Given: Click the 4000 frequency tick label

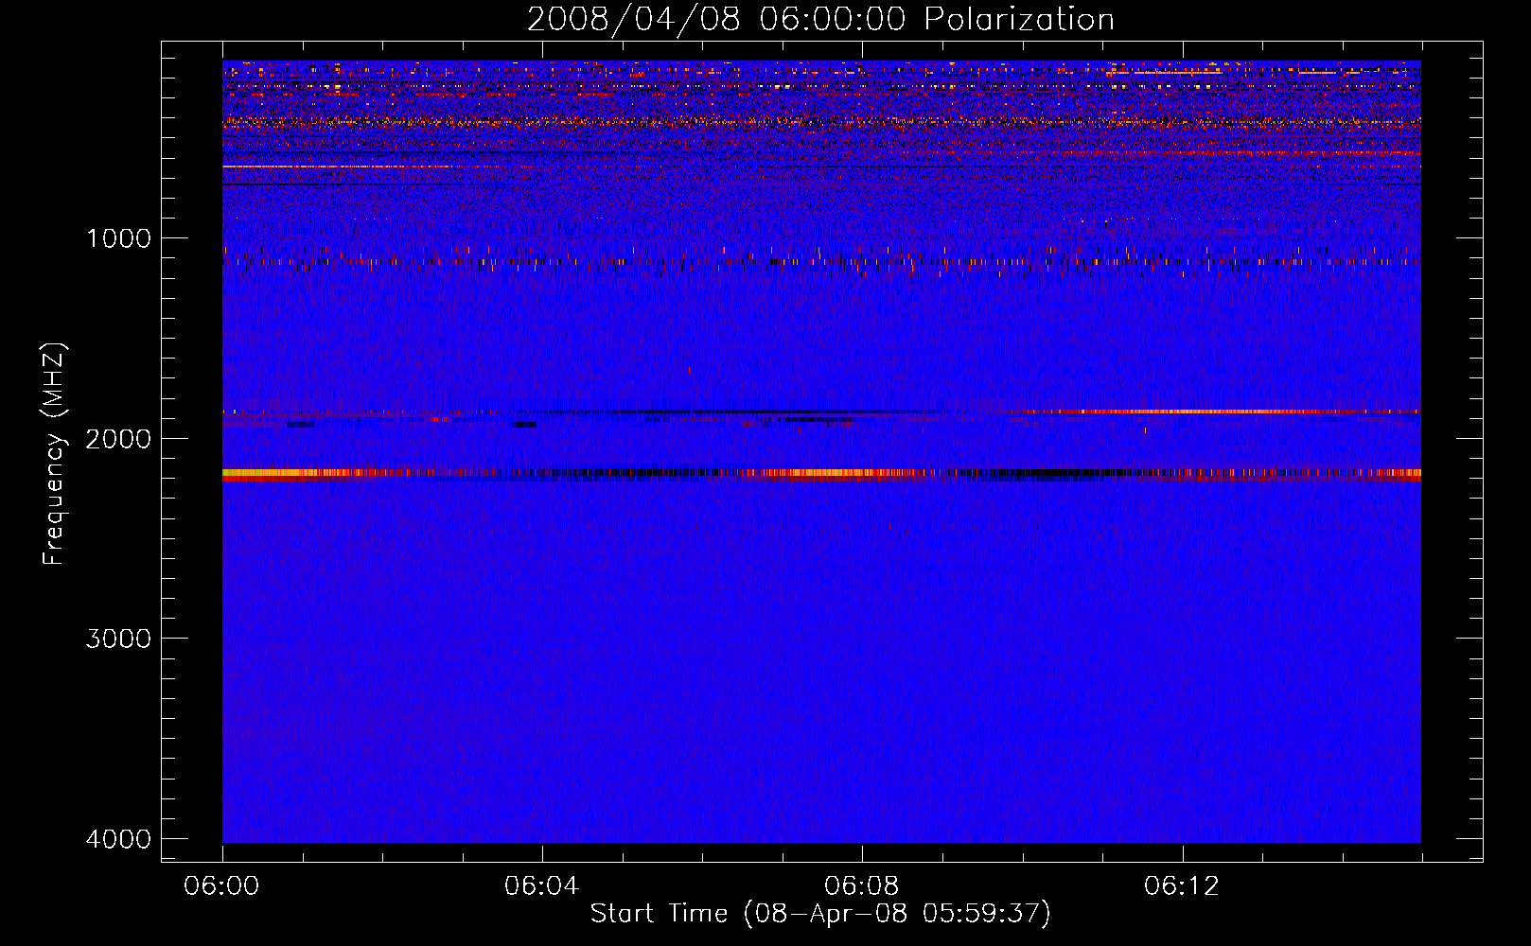Looking at the screenshot, I should pos(119,839).
